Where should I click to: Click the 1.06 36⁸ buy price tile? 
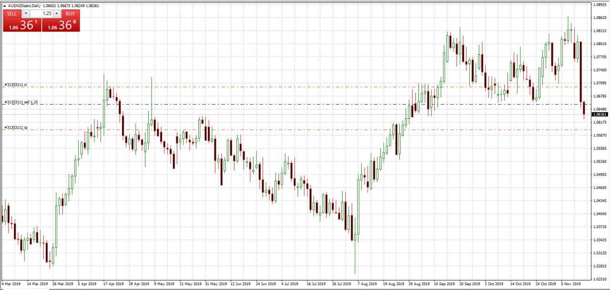click(61, 25)
